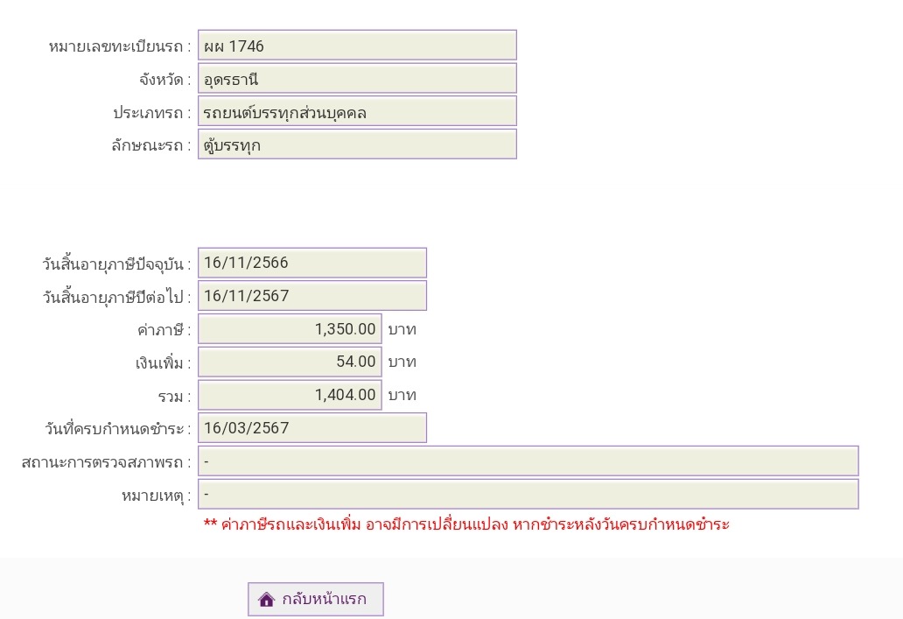Click the สถานะการตรวจสภาพรถ field
Viewport: 903px width, 619px height.
point(528,461)
